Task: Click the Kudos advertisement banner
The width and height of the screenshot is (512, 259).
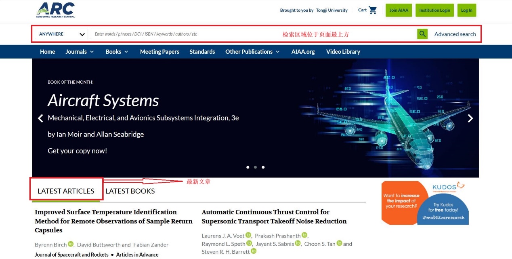Action: pos(425,203)
